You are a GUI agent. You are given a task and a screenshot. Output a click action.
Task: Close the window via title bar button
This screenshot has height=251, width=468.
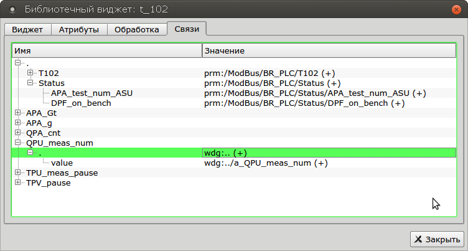[457, 9]
